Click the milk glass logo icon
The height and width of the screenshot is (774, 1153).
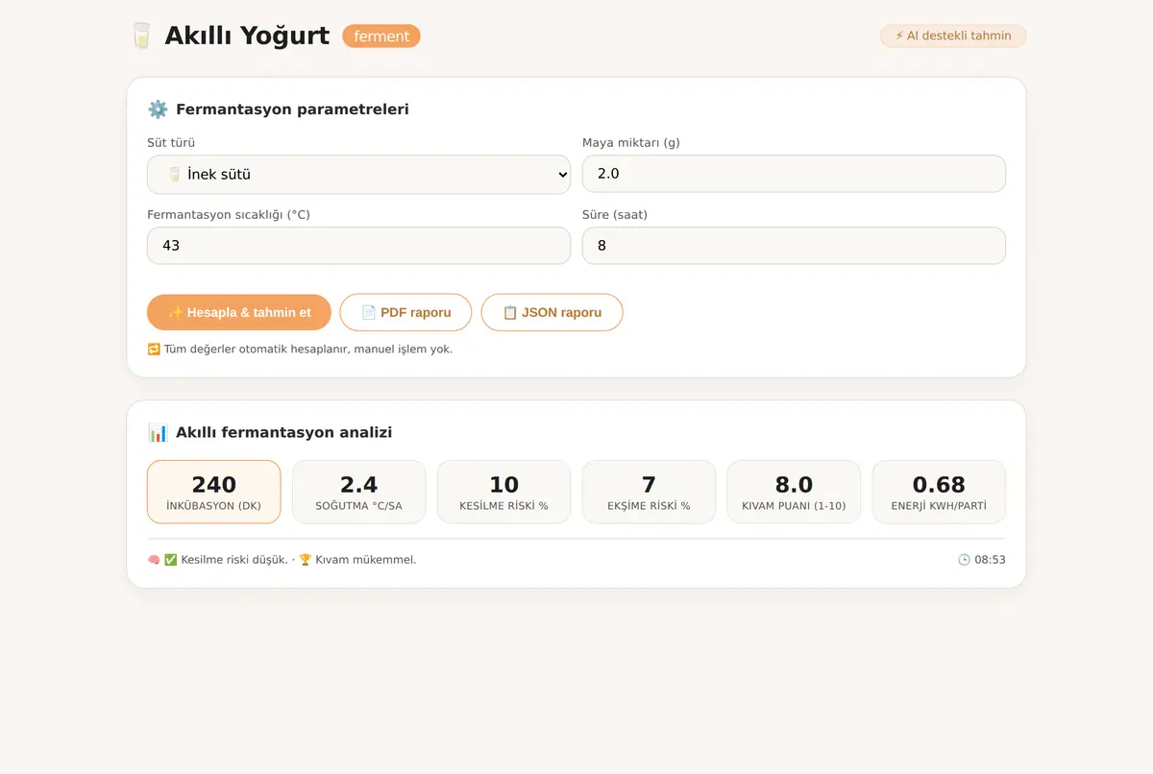click(141, 36)
